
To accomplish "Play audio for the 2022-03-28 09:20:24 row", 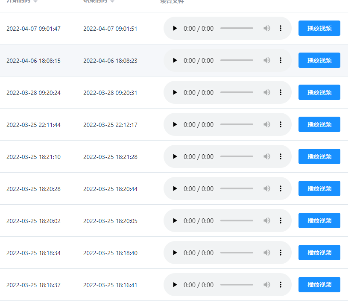I will (x=175, y=92).
